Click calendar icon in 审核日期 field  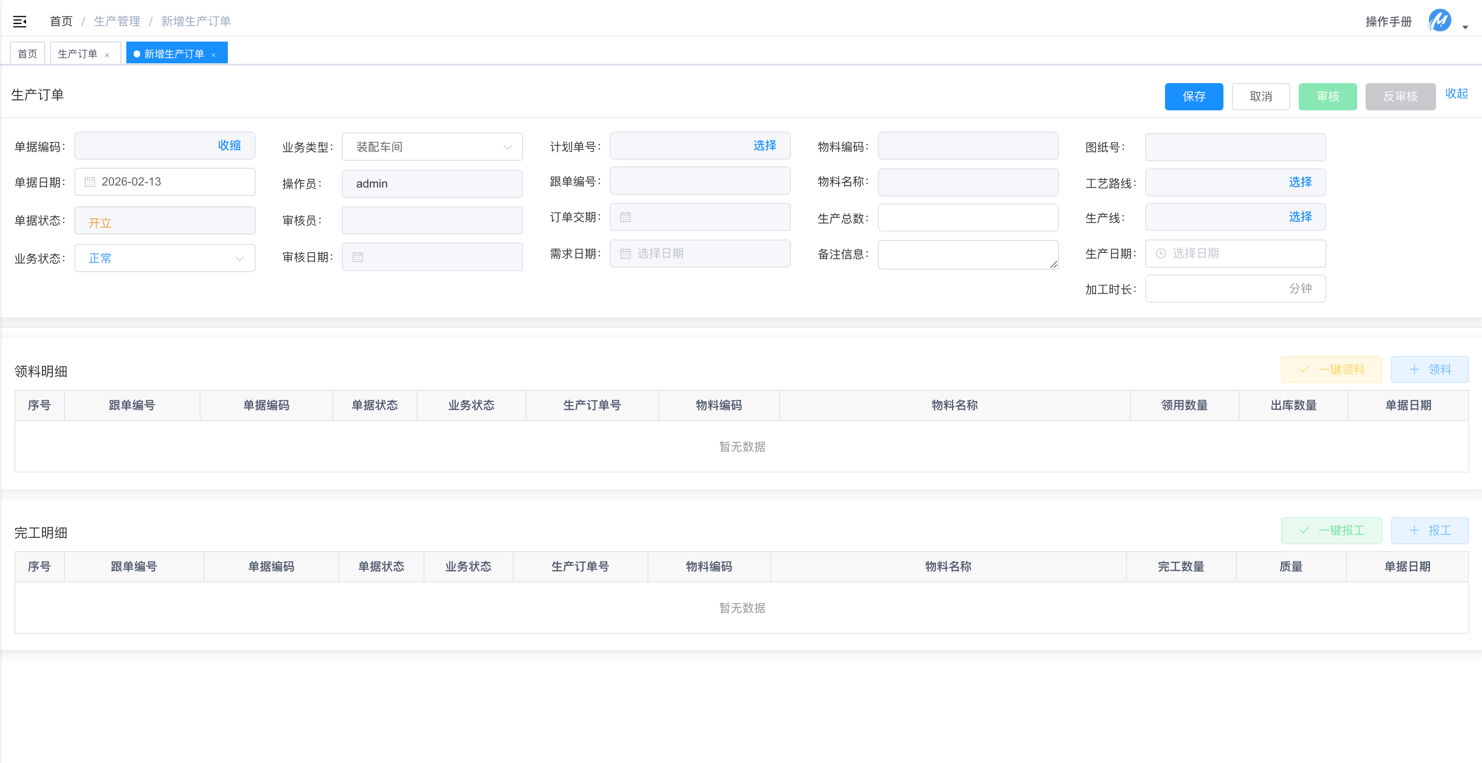pos(357,257)
